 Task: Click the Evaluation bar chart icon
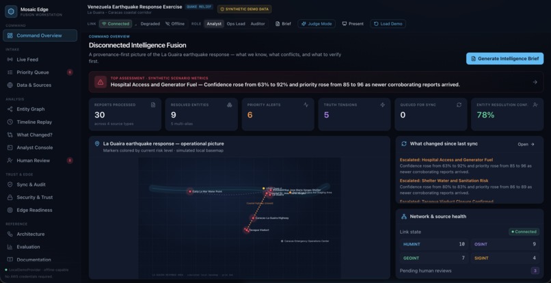(x=10, y=247)
